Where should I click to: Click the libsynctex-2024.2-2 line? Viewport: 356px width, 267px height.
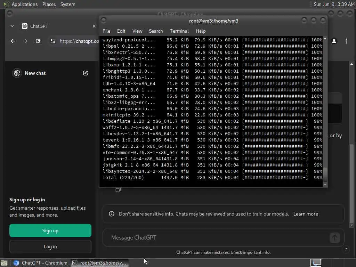coord(212,171)
